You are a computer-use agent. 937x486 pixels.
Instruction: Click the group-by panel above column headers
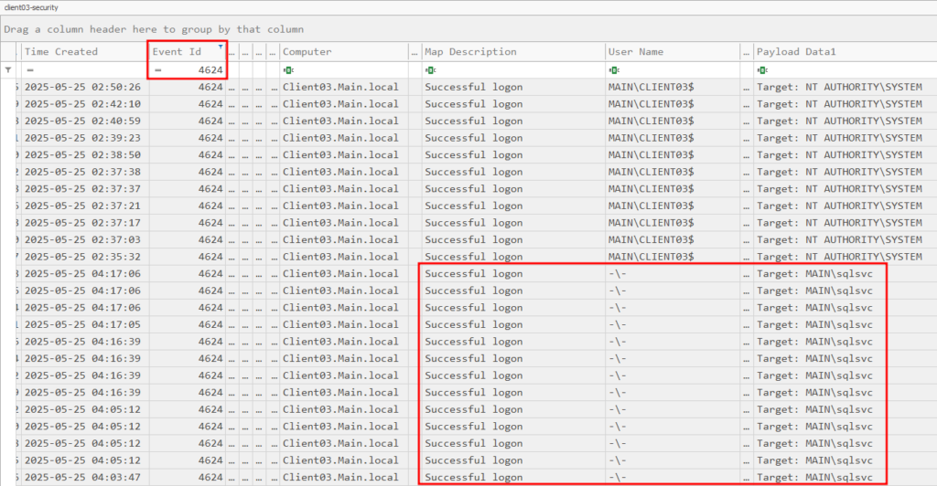point(458,29)
